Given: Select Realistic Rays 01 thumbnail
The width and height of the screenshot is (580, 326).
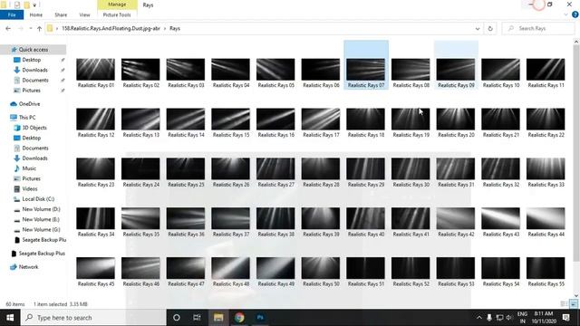Looking at the screenshot, I should [96, 70].
